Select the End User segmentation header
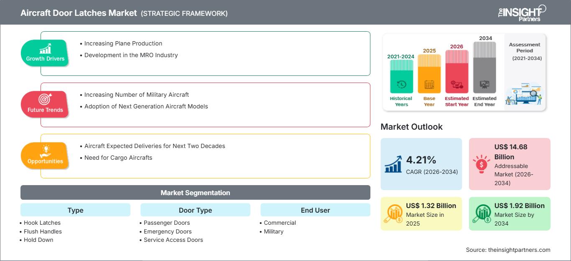Image resolution: width=571 pixels, height=261 pixels. [315, 210]
